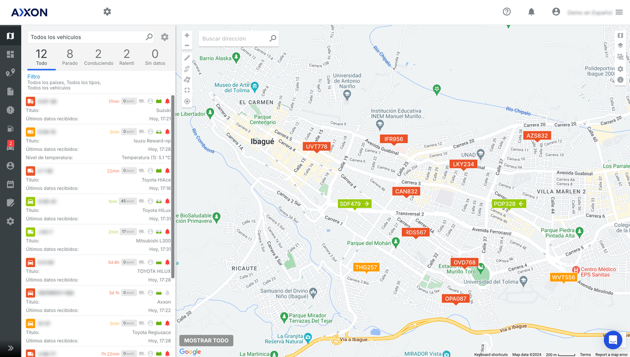This screenshot has width=630, height=357.
Task: Open the chat support bubble button
Action: [x=613, y=340]
